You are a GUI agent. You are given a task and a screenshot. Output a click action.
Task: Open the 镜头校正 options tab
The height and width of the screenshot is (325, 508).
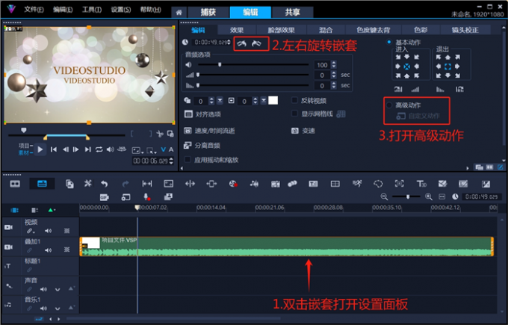tap(465, 30)
